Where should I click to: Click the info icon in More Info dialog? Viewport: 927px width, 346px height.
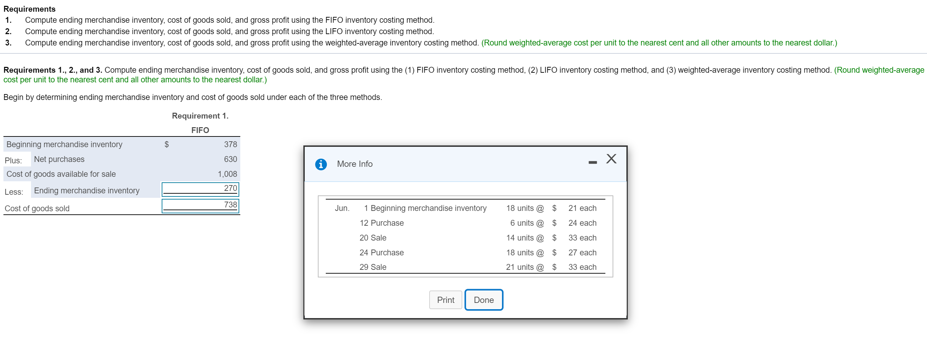coord(321,164)
